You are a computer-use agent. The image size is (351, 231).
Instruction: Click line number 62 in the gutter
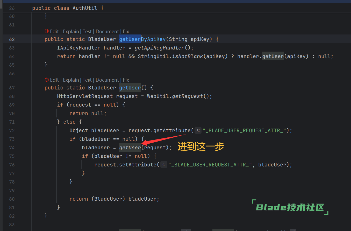coord(12,39)
